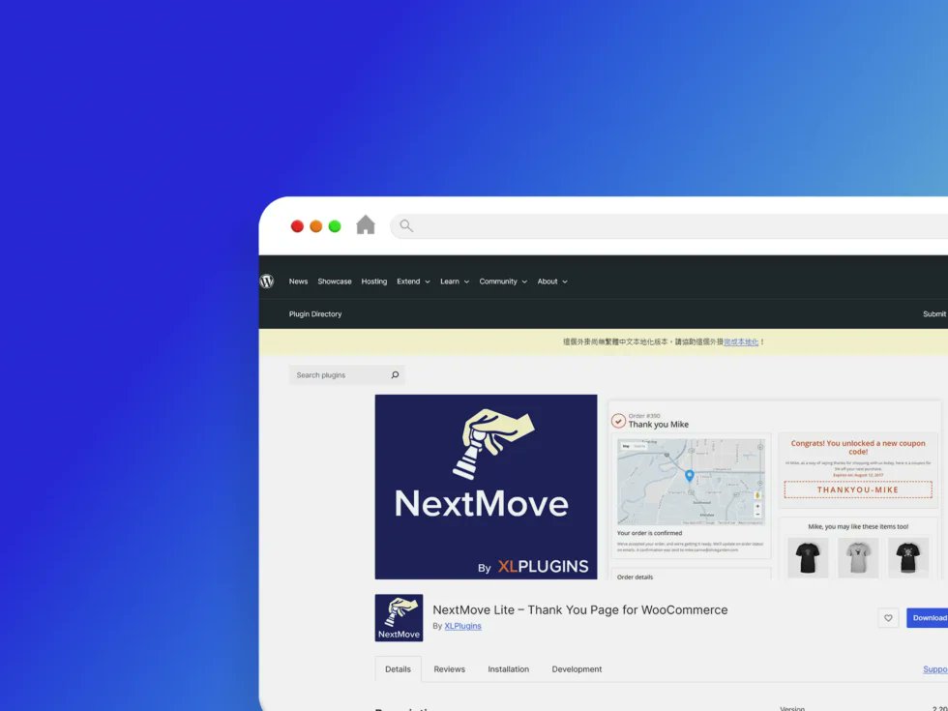Screen dimensions: 948x711
Task: Click the orange window dot
Action: tap(315, 226)
